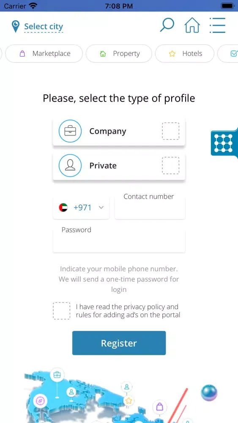Open the blue grid widget on right edge
The width and height of the screenshot is (238, 423).
224,143
